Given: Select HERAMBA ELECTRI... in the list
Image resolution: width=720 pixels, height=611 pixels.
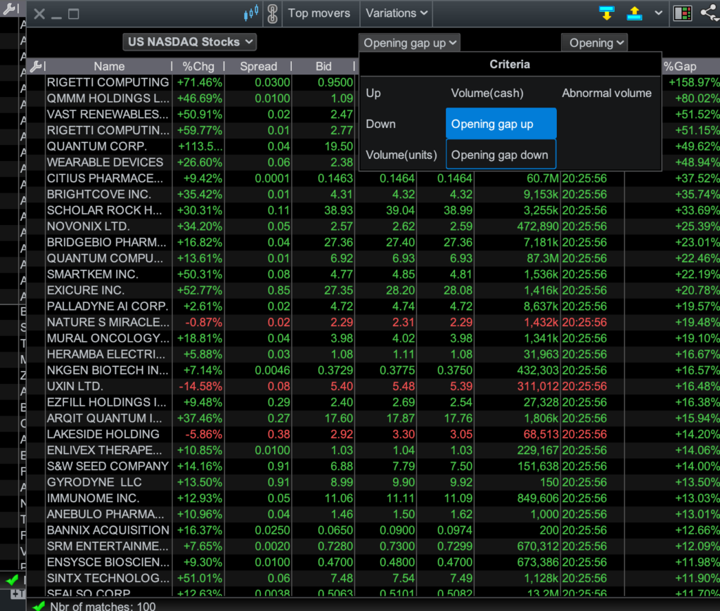Looking at the screenshot, I should (x=106, y=355).
